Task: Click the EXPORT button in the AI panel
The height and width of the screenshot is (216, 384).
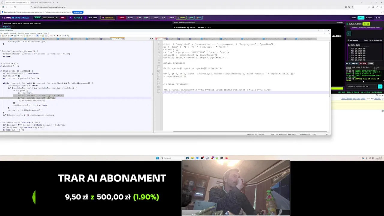Action: tap(355, 64)
